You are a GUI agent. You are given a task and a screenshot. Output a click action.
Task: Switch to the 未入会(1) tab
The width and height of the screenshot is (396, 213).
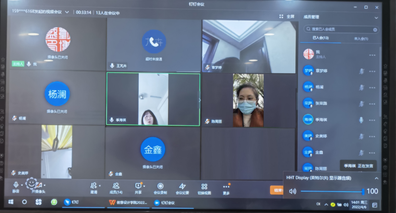tap(361, 38)
